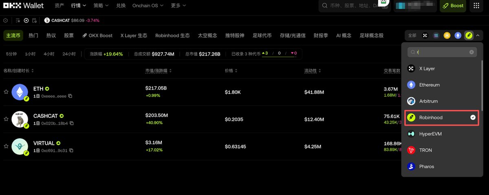Sort by 价格 column

tap(231, 71)
